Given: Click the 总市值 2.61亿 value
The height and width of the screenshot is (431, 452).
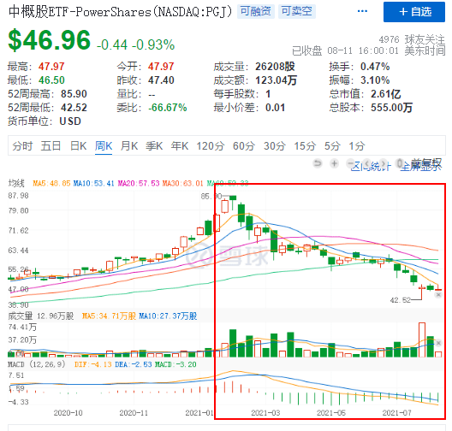Looking at the screenshot, I should tap(386, 94).
